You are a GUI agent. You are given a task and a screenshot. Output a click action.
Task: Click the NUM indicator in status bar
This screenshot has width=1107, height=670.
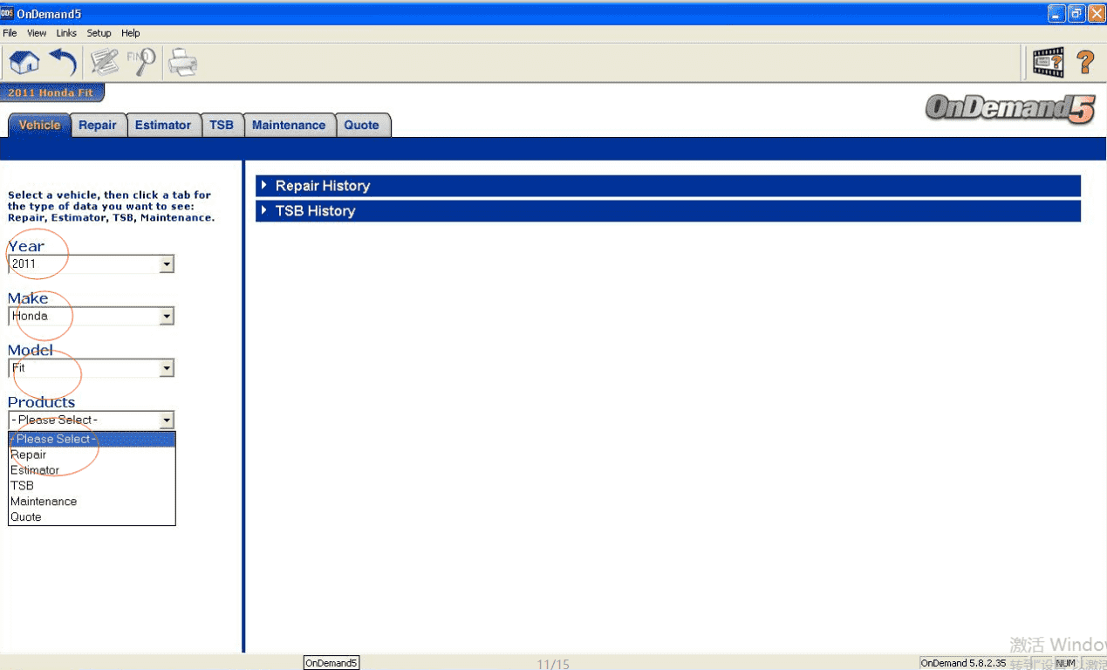1065,664
